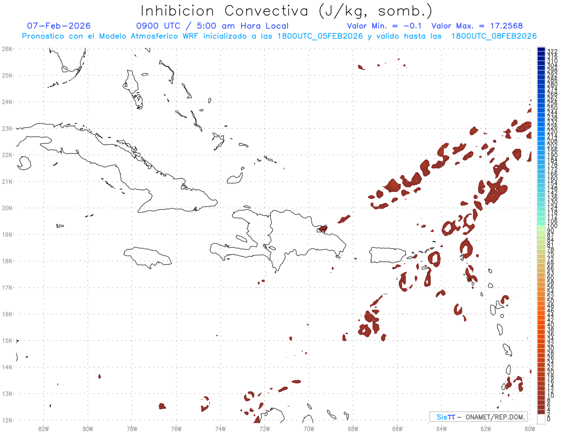The height and width of the screenshot is (435, 563).
Task: Click "0900 UTC / 5:00 am Hora Local" text
Action: pos(213,26)
